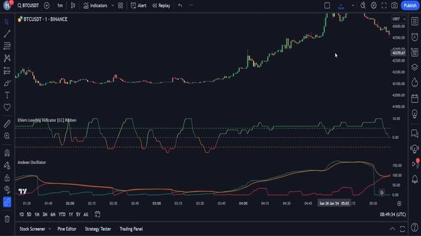Screen dimensions: 421x236
Task: Open quick search magnifier icon
Action: click(x=363, y=6)
